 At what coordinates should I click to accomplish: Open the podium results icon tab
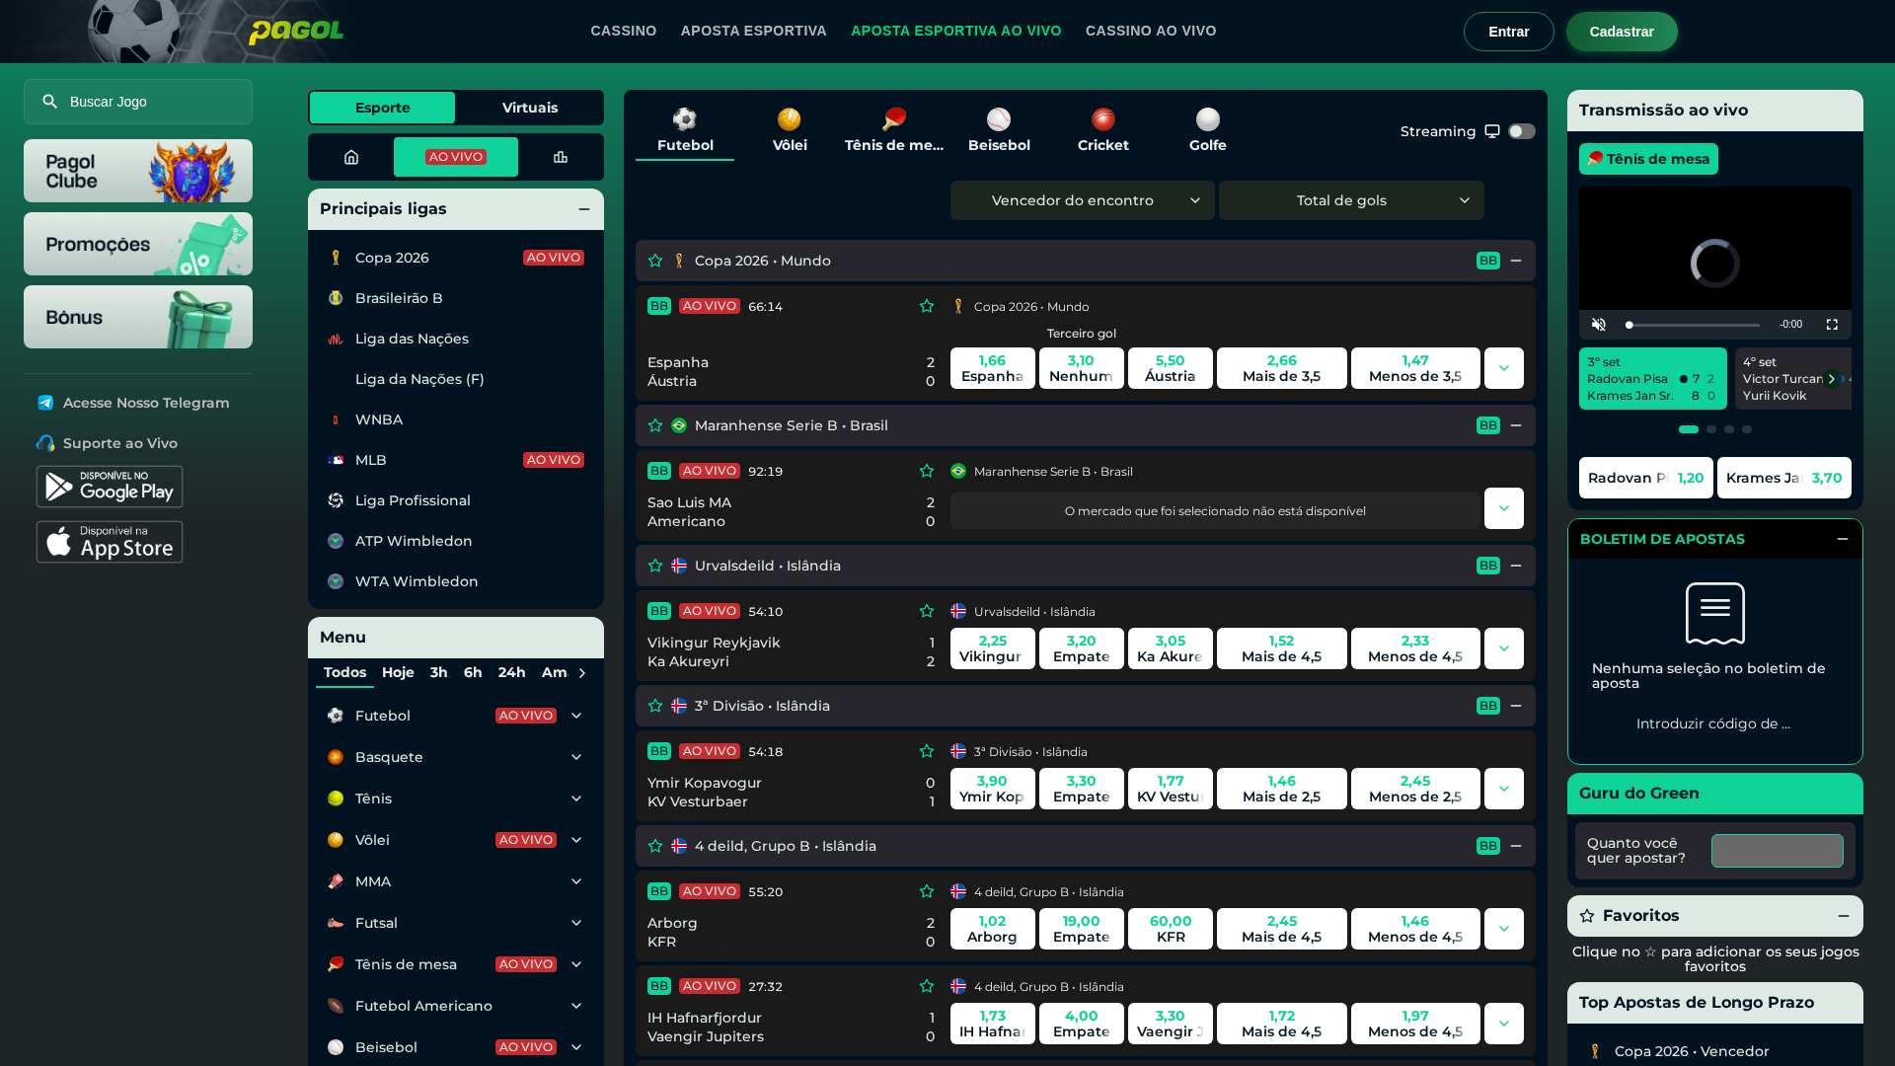pos(561,157)
